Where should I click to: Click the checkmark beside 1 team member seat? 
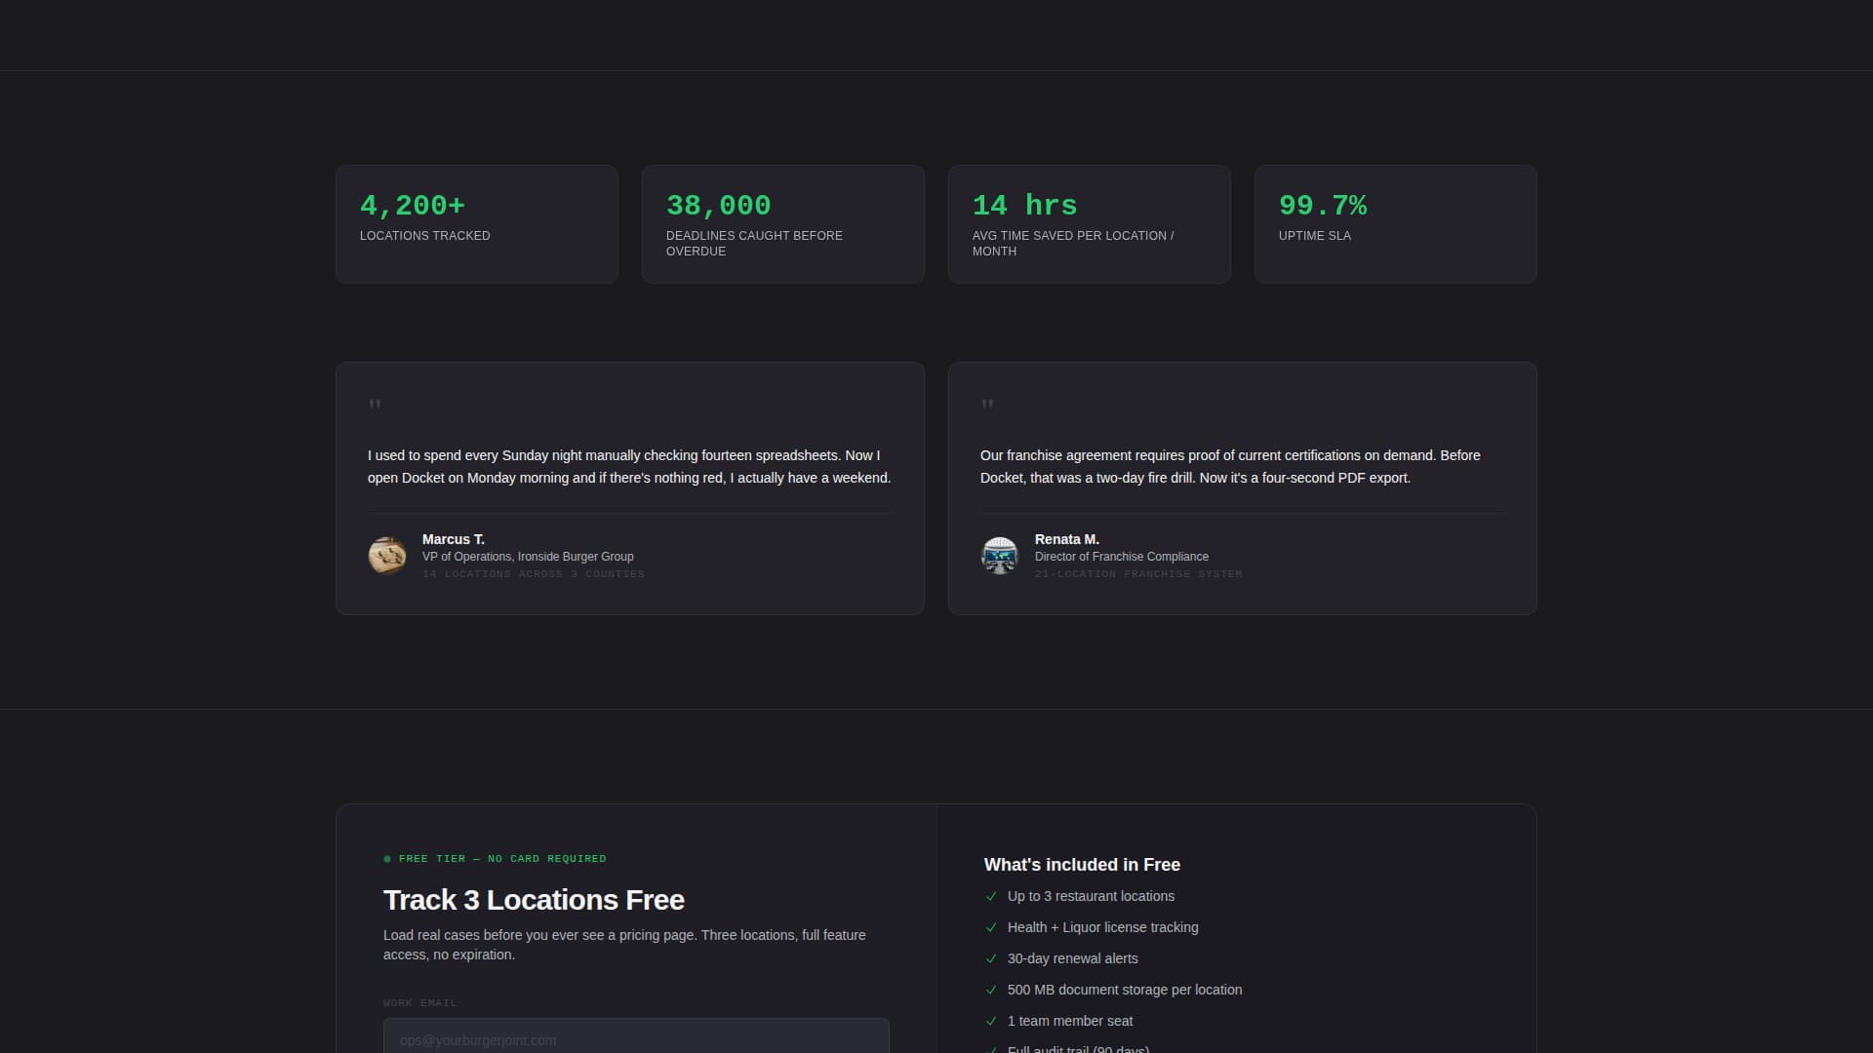(x=992, y=1022)
